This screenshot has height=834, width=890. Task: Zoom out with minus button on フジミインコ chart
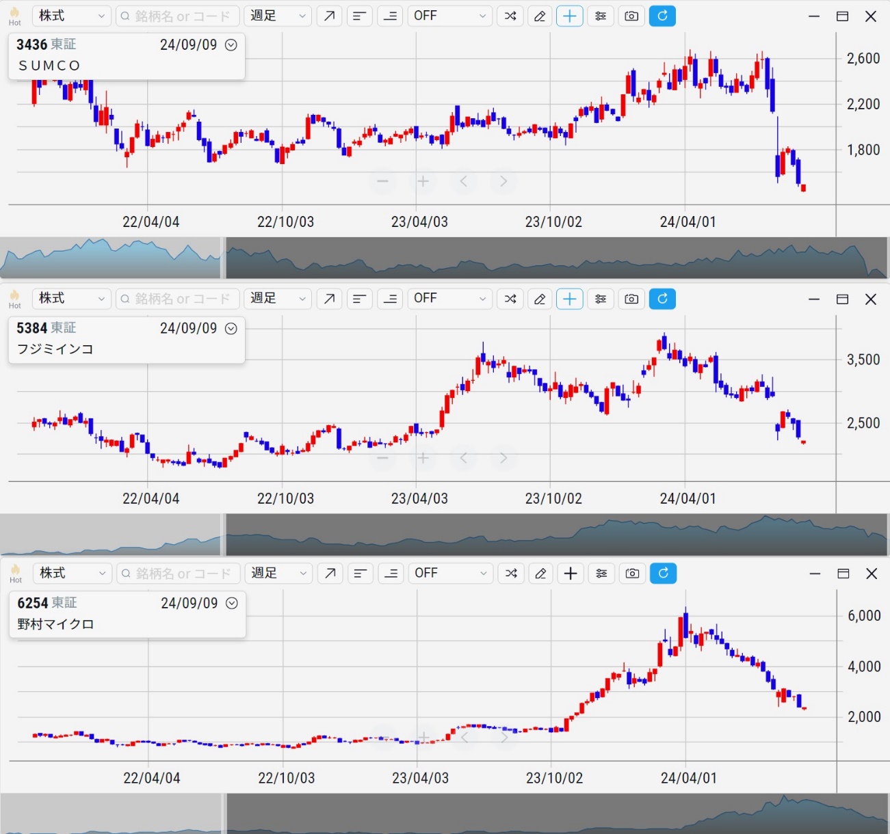click(382, 458)
